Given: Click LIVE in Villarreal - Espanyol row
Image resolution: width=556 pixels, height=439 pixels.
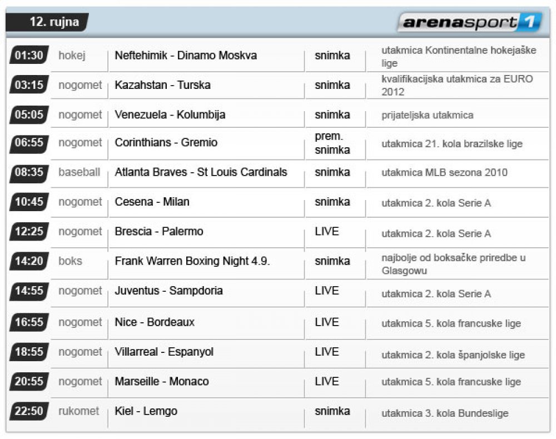Looking at the screenshot, I should coord(327,352).
